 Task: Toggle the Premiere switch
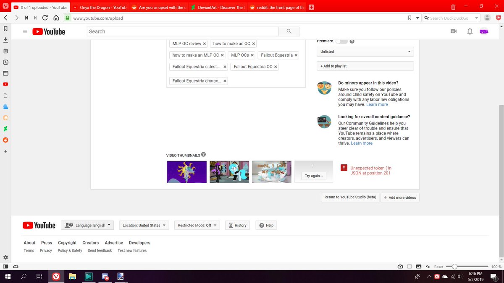[341, 41]
